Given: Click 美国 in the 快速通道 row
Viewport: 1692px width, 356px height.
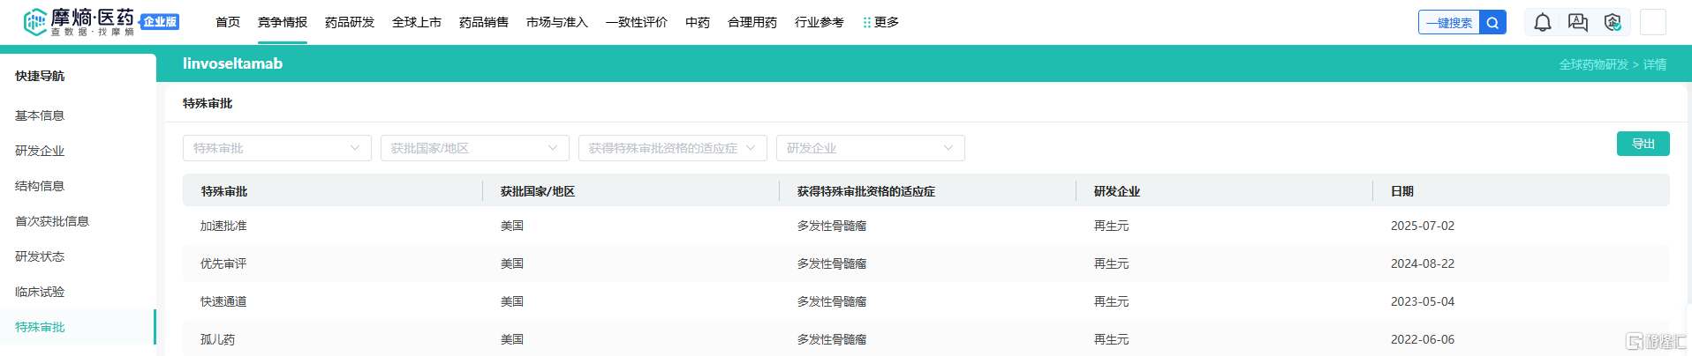Looking at the screenshot, I should click(x=512, y=301).
